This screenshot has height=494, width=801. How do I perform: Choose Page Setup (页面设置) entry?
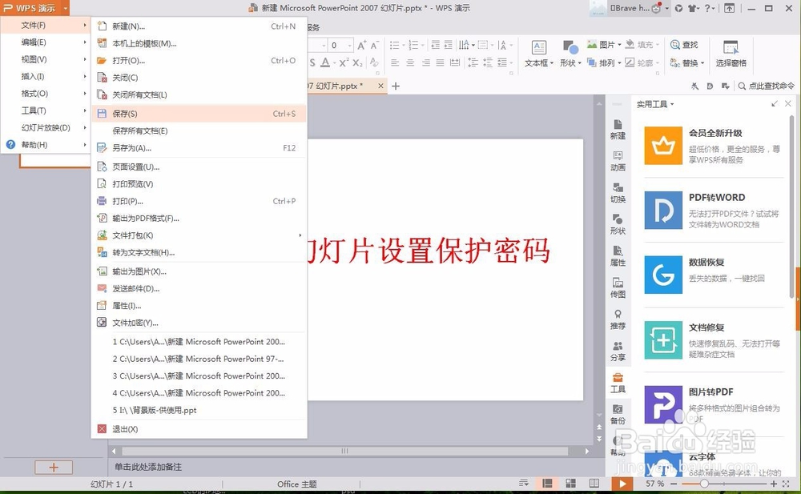click(x=199, y=167)
